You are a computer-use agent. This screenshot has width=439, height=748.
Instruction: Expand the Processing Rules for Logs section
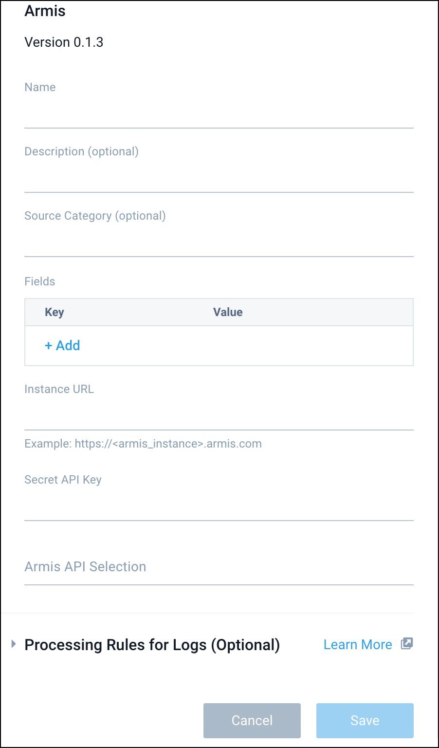[x=152, y=645]
